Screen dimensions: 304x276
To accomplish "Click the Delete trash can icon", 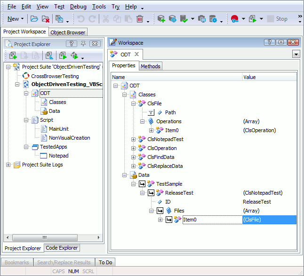I will tap(140, 19).
